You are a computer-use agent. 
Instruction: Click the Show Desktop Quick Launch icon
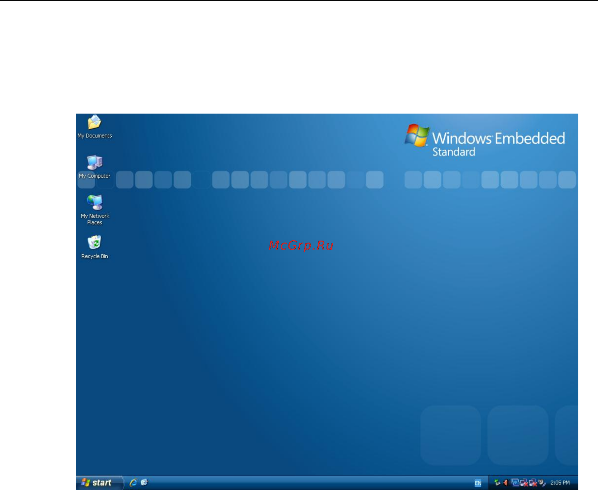[x=144, y=482]
